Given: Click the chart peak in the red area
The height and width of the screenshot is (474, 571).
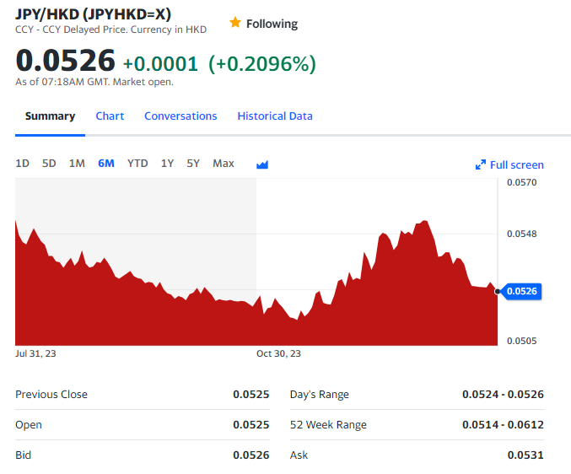Looking at the screenshot, I should [426, 222].
